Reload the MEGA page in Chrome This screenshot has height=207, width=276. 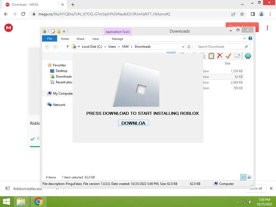(23, 14)
